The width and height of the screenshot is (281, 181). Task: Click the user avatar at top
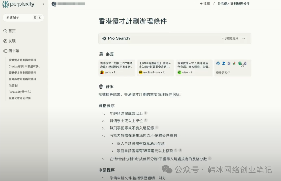[x=54, y=4]
